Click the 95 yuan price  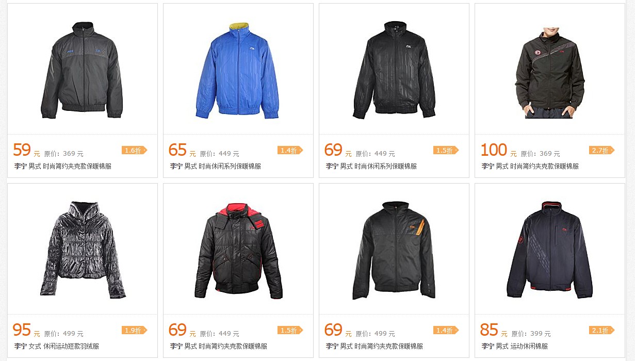pyautogui.click(x=22, y=330)
